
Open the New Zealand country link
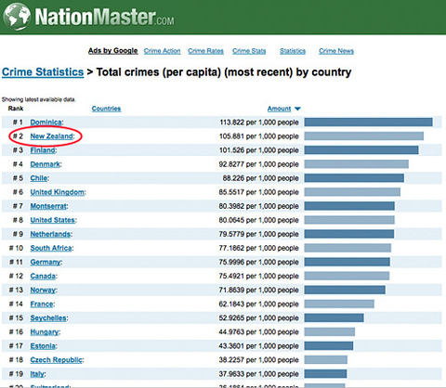[52, 136]
